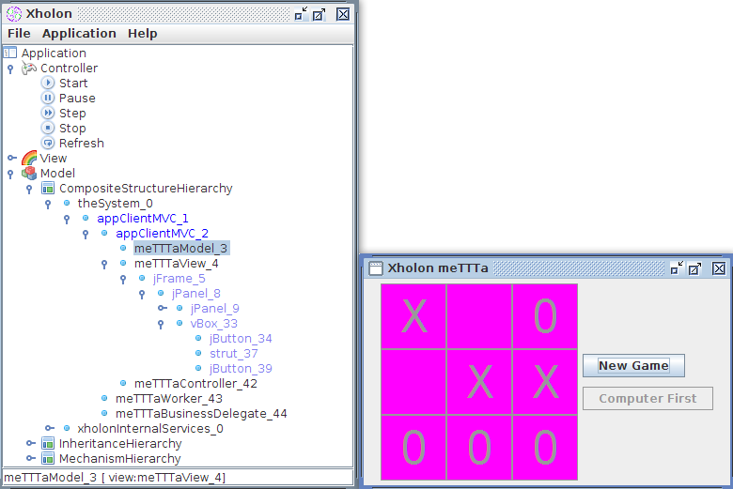
Task: Click the Refresh icon in the tree
Action: pyautogui.click(x=49, y=144)
